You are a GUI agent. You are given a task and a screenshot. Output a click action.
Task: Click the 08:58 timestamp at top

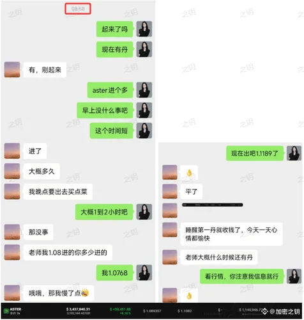point(78,9)
